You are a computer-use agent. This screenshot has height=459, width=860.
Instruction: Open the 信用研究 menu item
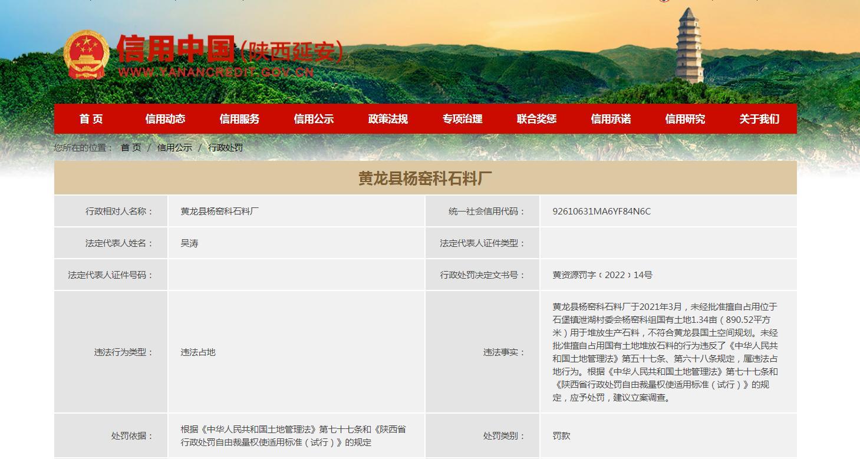[685, 119]
